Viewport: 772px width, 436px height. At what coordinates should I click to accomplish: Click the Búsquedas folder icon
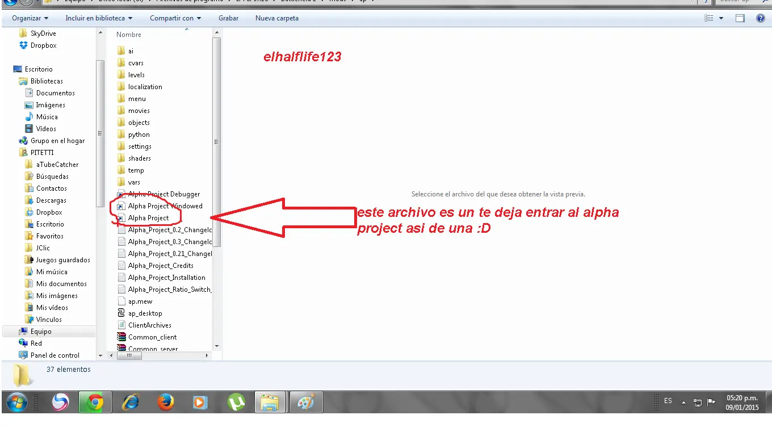pos(29,177)
